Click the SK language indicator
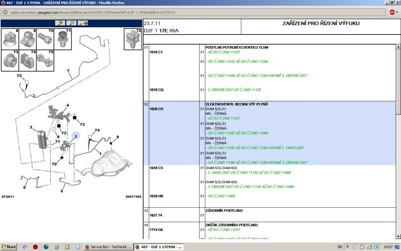 click(x=340, y=247)
